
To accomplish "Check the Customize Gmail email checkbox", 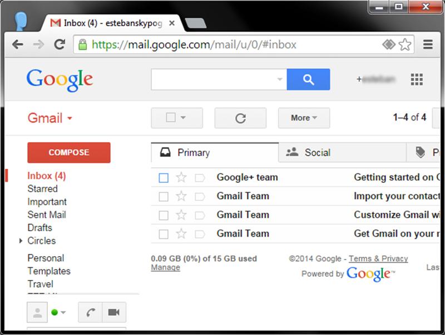I will 164,216.
